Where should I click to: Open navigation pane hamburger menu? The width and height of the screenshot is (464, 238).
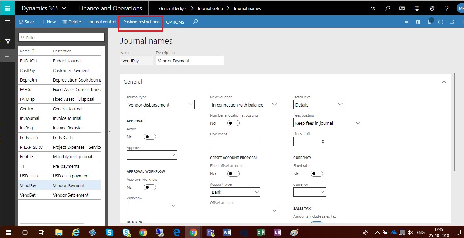(8, 22)
